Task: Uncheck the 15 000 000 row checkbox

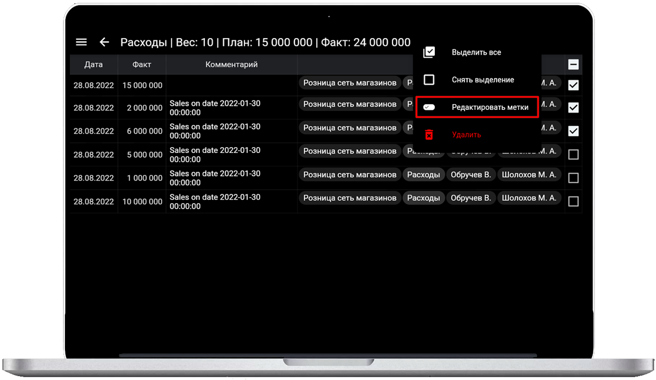Action: (x=573, y=85)
